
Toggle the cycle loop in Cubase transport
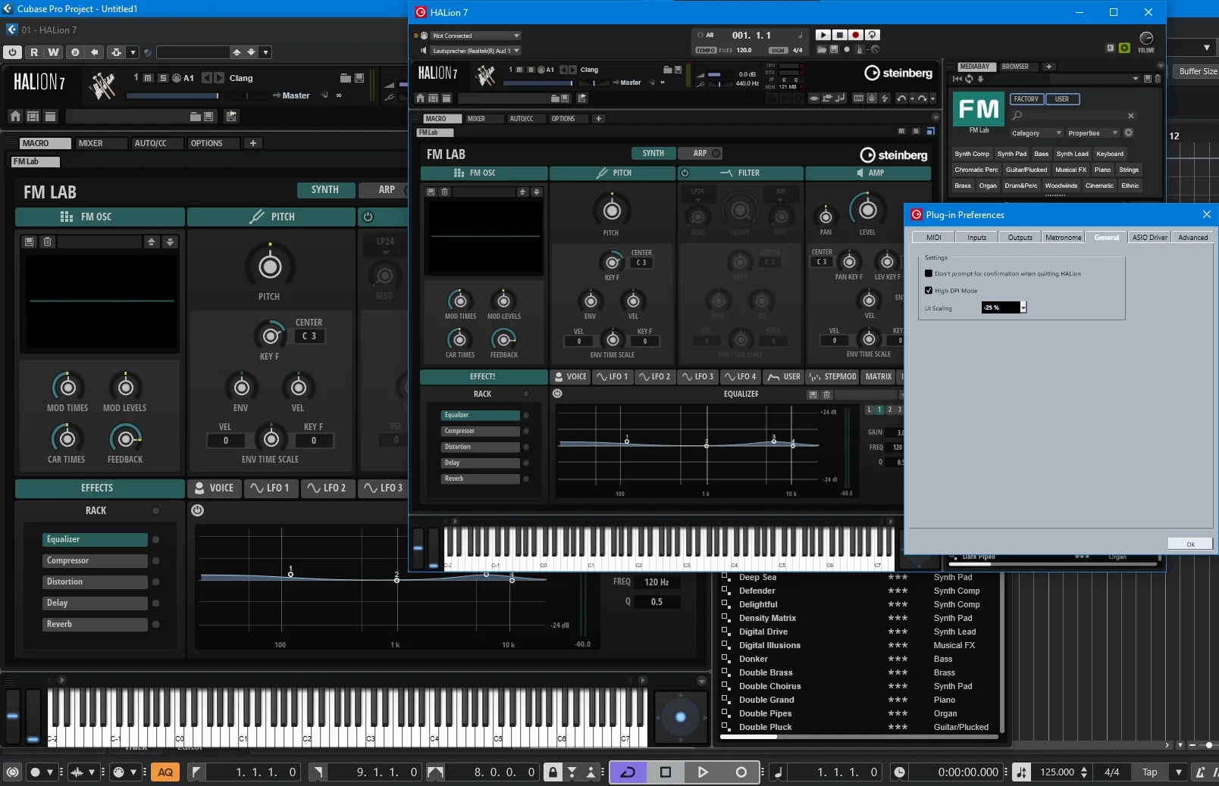click(x=628, y=772)
